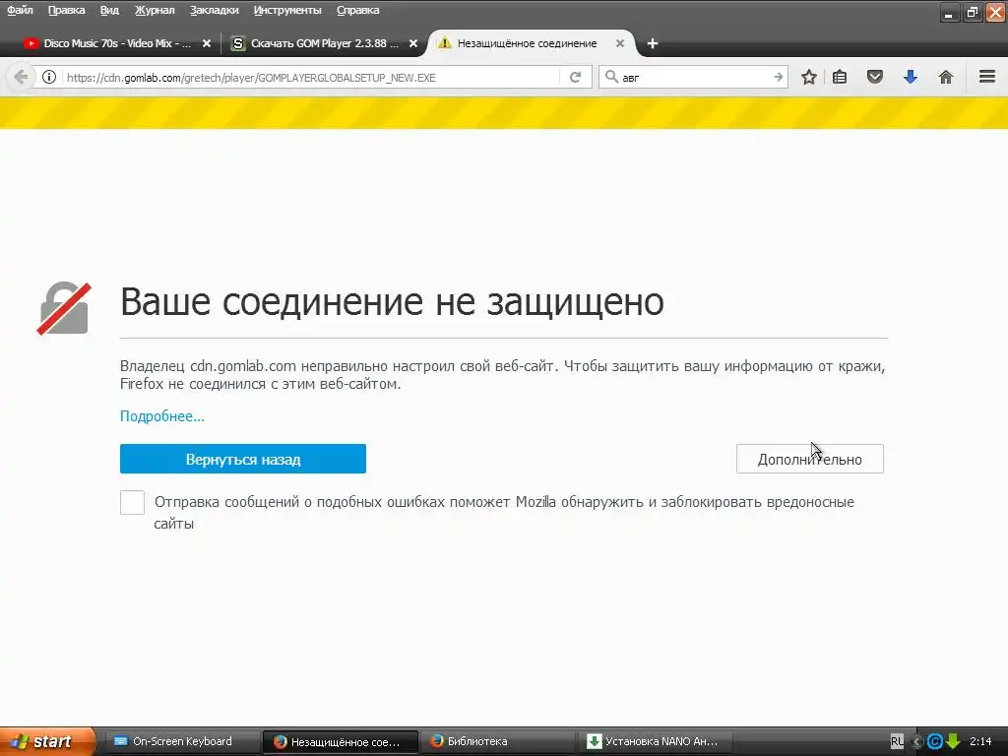Screen dimensions: 1008x756
Task: Close the Disco Music 70s tab
Action: coord(207,43)
